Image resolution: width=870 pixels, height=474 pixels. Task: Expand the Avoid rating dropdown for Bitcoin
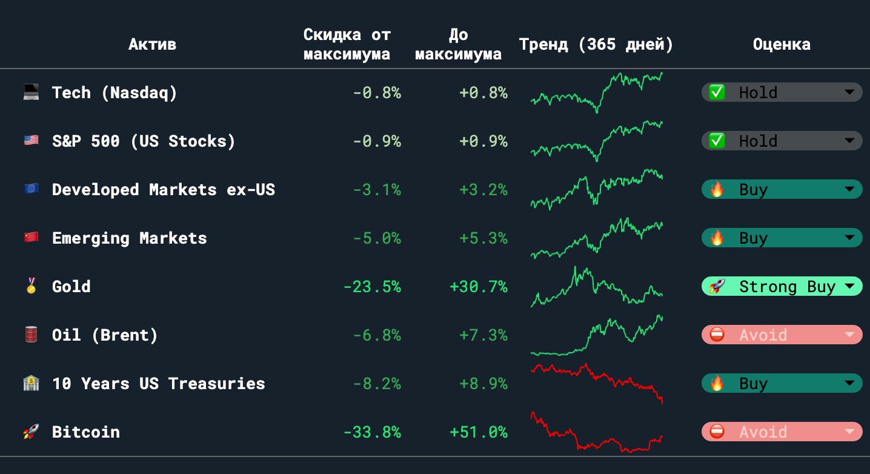(782, 432)
